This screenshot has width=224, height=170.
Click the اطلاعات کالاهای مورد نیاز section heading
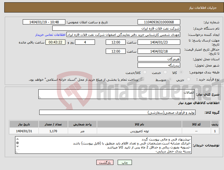pos(199,103)
